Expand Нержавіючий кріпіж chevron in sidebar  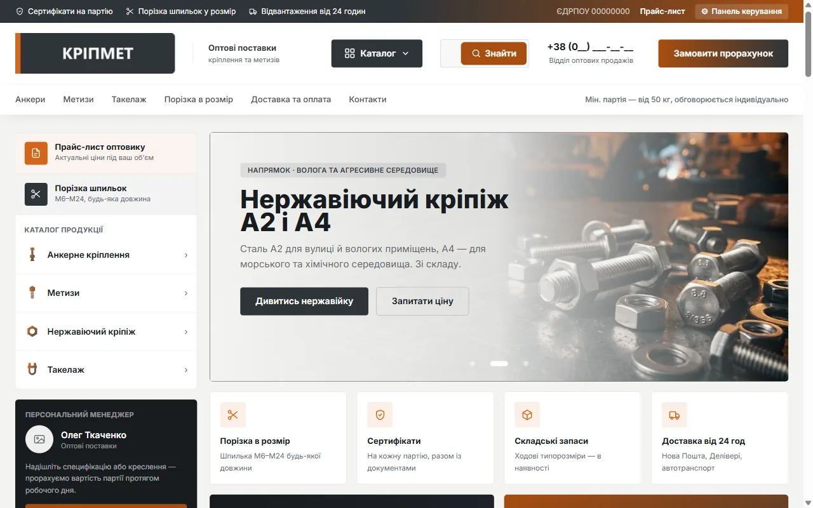click(x=186, y=331)
